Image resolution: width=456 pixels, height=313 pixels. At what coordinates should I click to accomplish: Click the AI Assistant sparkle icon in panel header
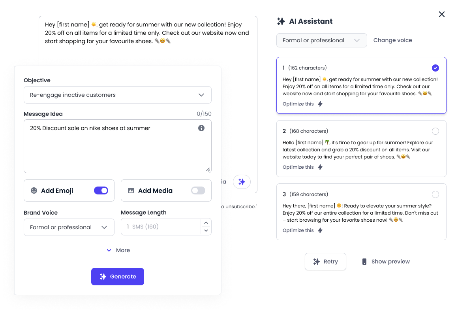pyautogui.click(x=281, y=21)
